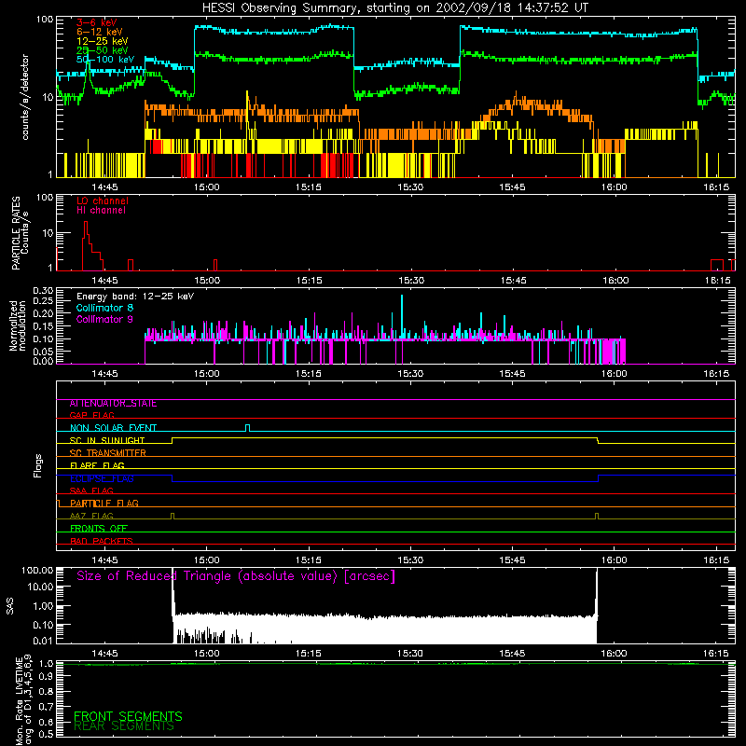This screenshot has width=746, height=746.
Task: Click the FRONTS_OFF flag label
Action: pos(99,529)
